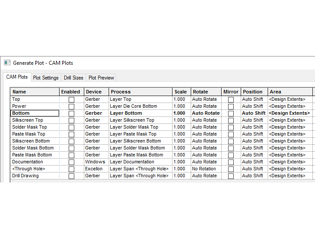Select the Silkscreen Bottom name cell

click(x=35, y=141)
